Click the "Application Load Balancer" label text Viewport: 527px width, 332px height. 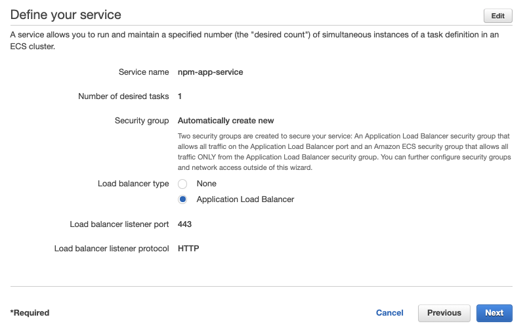click(x=245, y=199)
